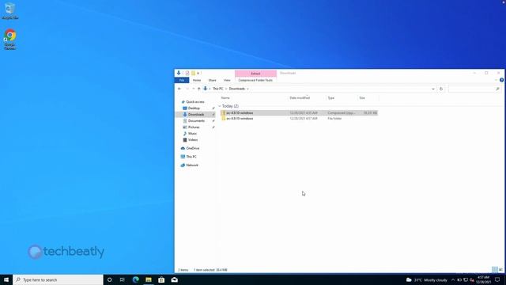Click This PC in the address breadcrumb
Screen dimensions: 506x285
(218, 89)
